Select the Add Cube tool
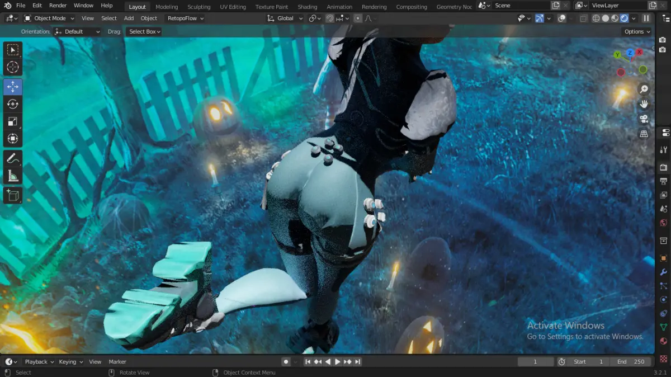Viewport: 671px width, 377px height. 12,195
